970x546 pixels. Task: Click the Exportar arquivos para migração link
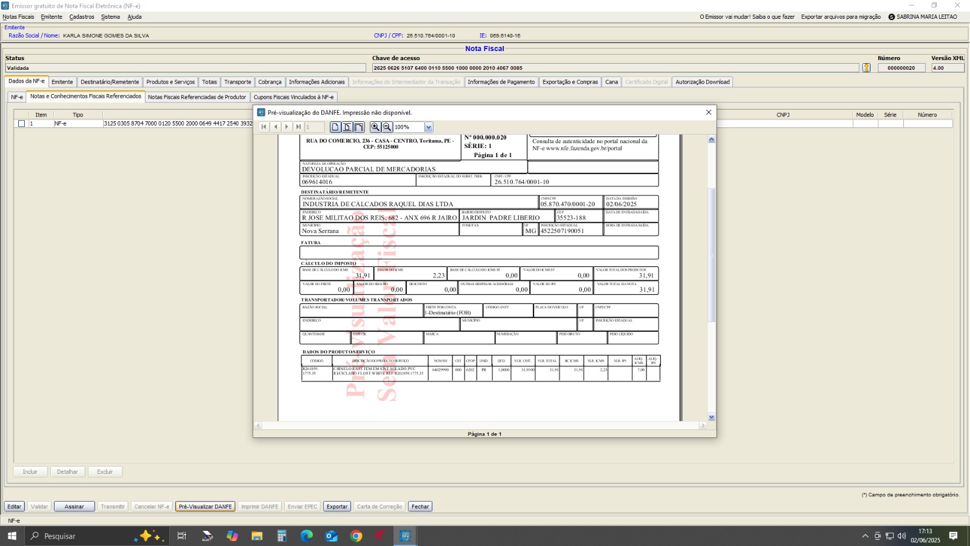pyautogui.click(x=840, y=17)
